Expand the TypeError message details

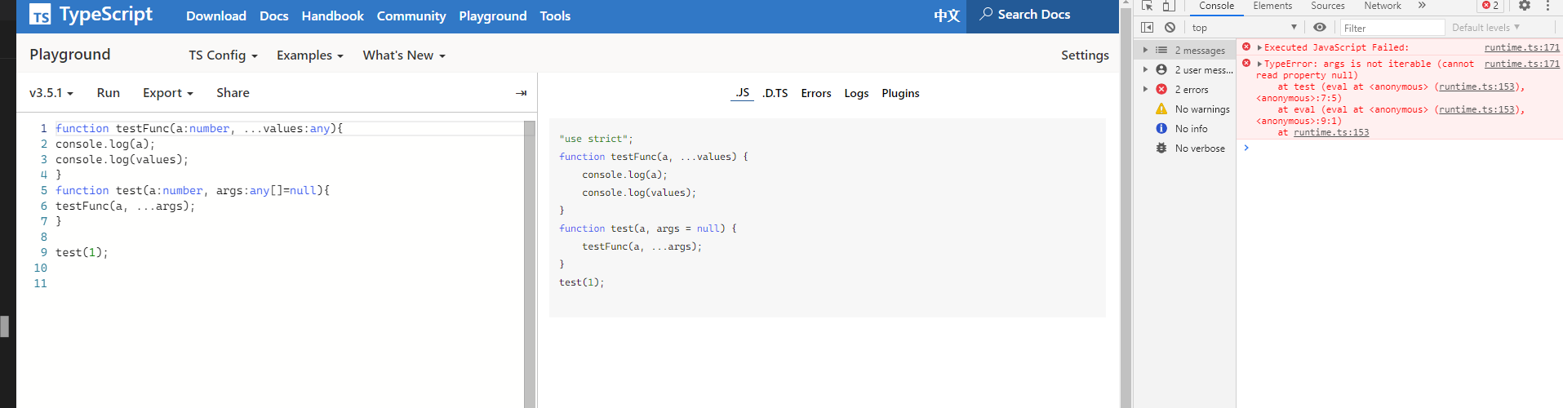pyautogui.click(x=1259, y=64)
